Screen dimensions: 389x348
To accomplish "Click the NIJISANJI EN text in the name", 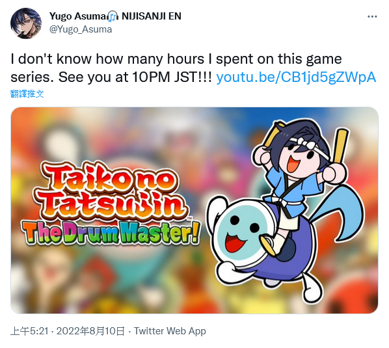I will point(152,16).
